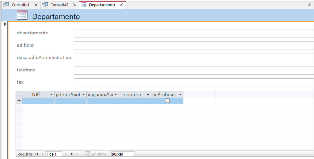
Task: Click into the telefono field
Action: tap(194, 70)
